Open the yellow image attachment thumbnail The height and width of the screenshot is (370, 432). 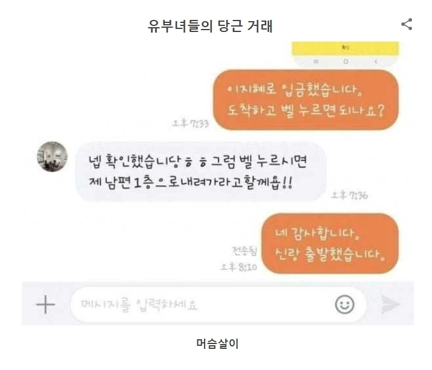coord(346,54)
